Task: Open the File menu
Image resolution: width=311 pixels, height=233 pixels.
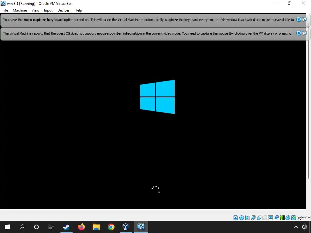Action: click(5, 10)
